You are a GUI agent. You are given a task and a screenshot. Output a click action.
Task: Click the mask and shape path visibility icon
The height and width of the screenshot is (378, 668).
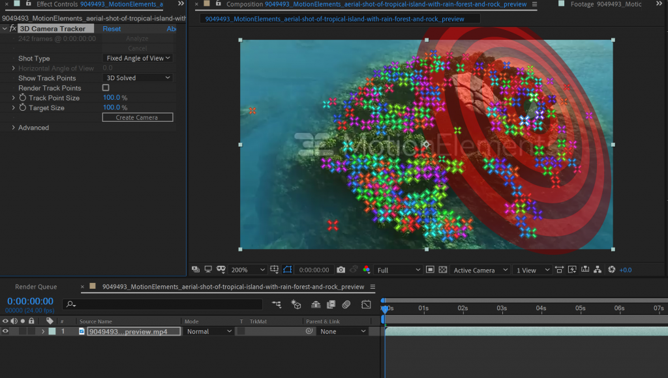(x=286, y=270)
